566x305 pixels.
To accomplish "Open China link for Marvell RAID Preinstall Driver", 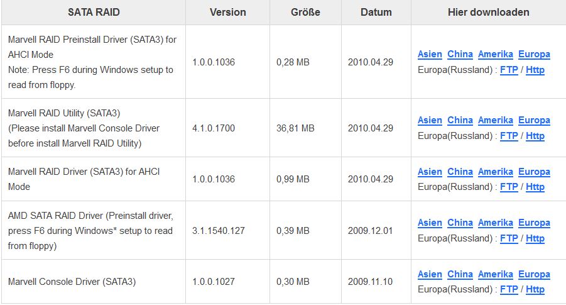I will click(x=460, y=54).
